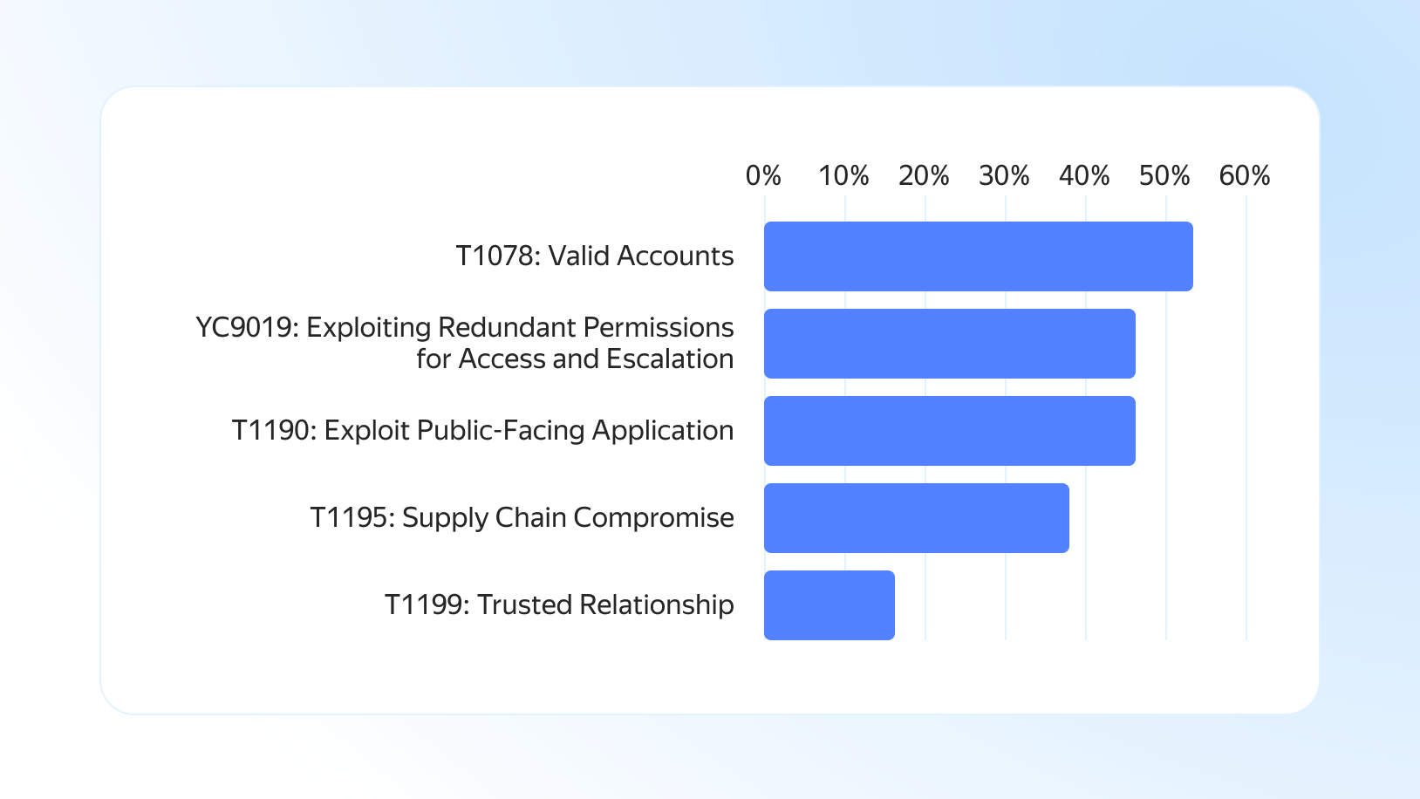Click the T1190 Exploit Public-Facing Application bar

[949, 431]
